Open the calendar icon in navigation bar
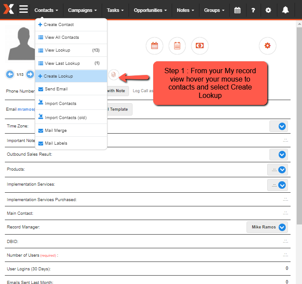The image size is (302, 284). (237, 10)
